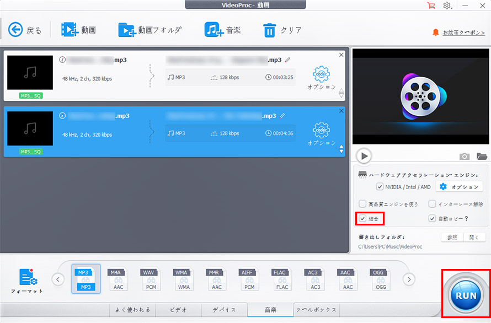Select second mp3 music thumbnail

30,128
